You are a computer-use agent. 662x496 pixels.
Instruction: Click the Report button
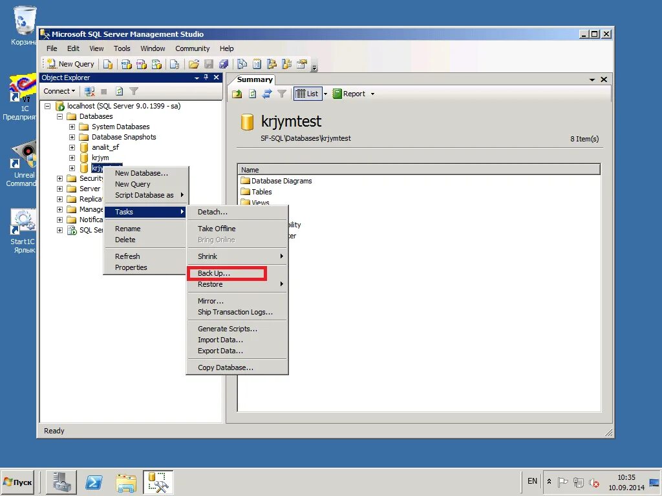pyautogui.click(x=349, y=94)
